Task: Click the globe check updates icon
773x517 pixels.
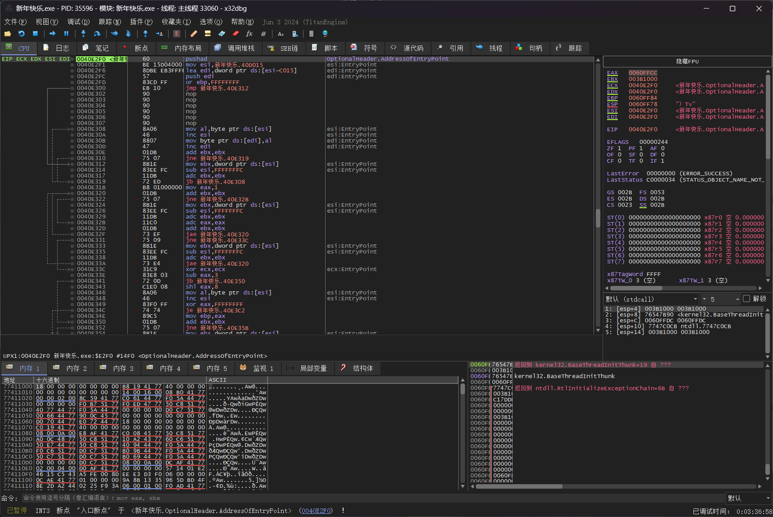Action: coord(325,34)
